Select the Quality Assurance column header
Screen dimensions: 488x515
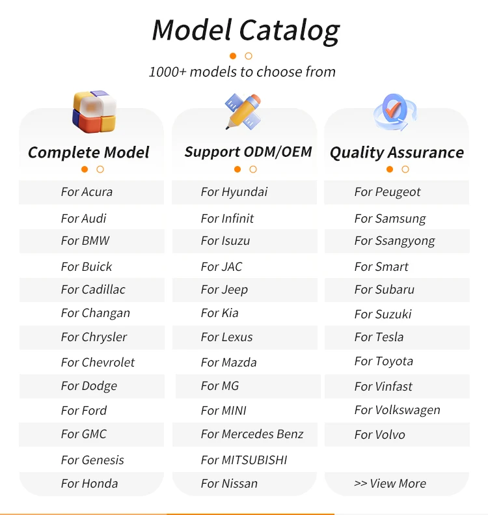click(396, 152)
